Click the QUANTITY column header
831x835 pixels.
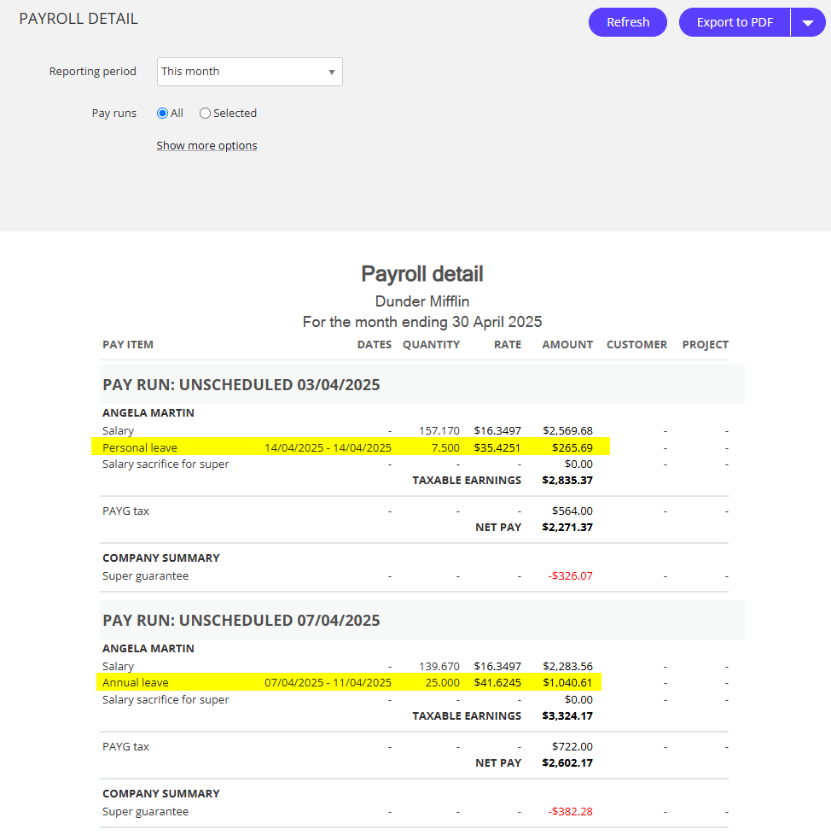tap(431, 345)
